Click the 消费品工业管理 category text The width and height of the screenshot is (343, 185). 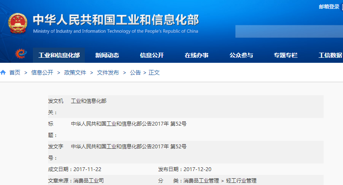click(200, 181)
